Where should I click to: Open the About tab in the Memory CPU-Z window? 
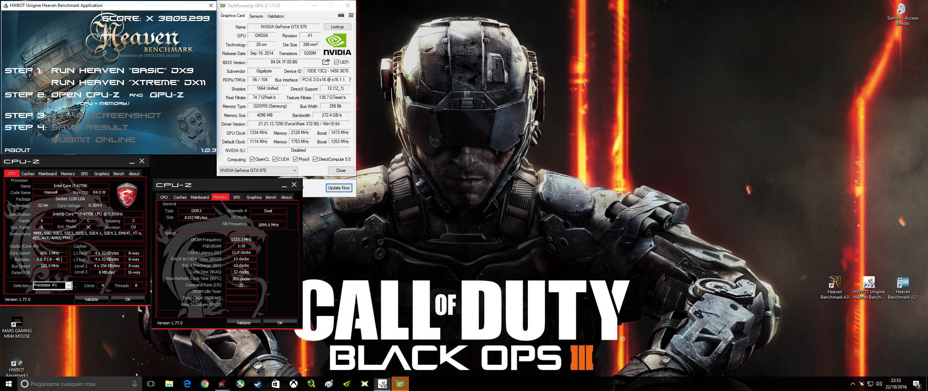tap(286, 197)
